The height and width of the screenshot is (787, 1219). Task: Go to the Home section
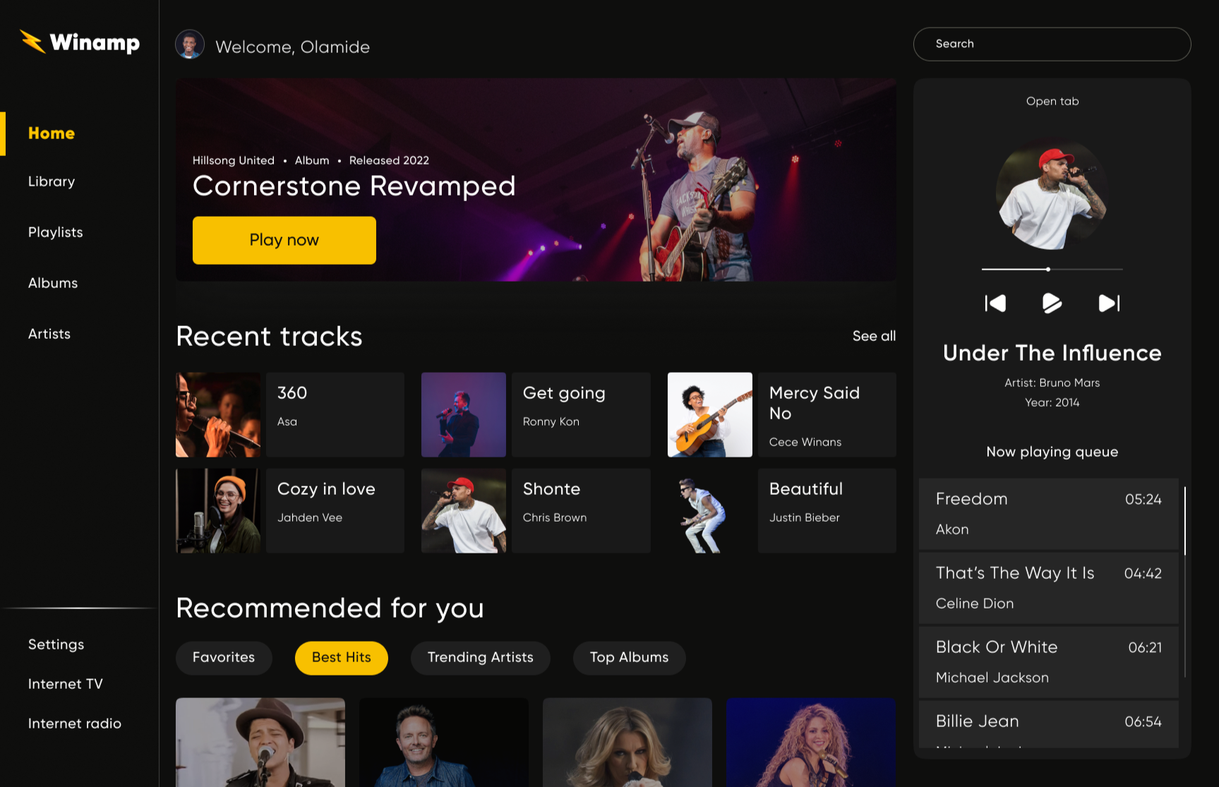pyautogui.click(x=52, y=133)
